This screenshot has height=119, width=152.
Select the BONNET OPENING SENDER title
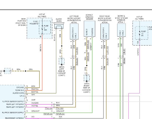[89, 17]
